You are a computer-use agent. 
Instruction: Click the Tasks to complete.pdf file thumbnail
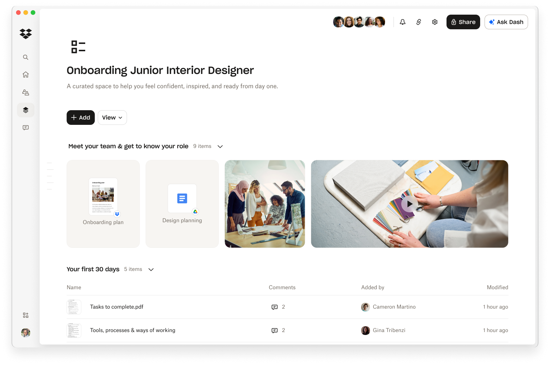point(74,307)
